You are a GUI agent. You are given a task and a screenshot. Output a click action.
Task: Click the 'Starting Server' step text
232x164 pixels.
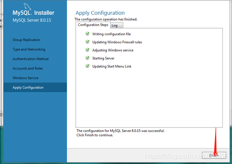(103, 58)
